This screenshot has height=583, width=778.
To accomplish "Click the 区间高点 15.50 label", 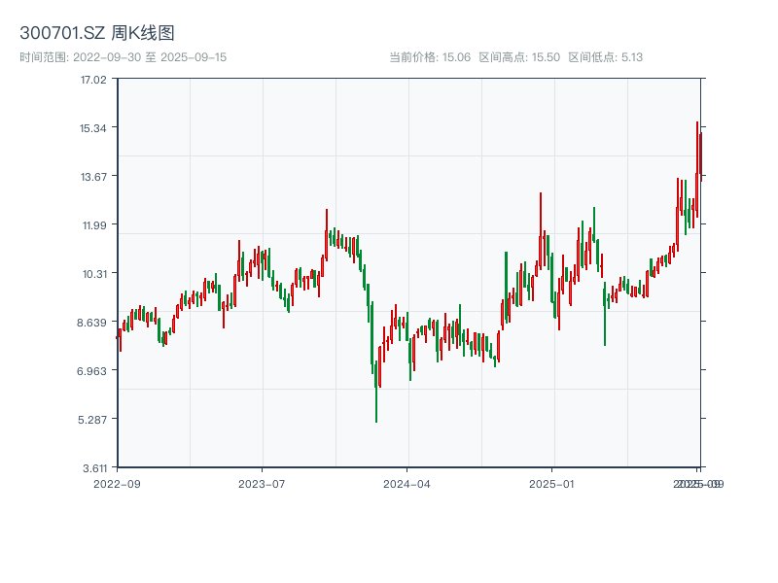I will pyautogui.click(x=519, y=57).
